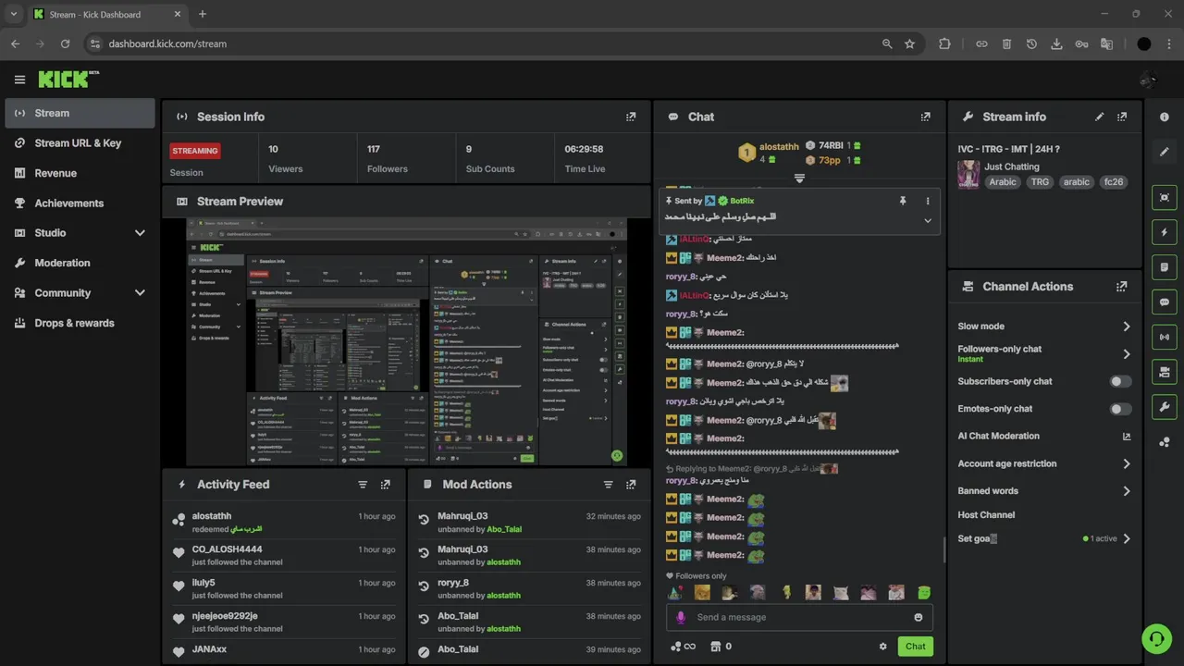1184x666 pixels.
Task: Open the green support headset button
Action: pyautogui.click(x=1155, y=638)
